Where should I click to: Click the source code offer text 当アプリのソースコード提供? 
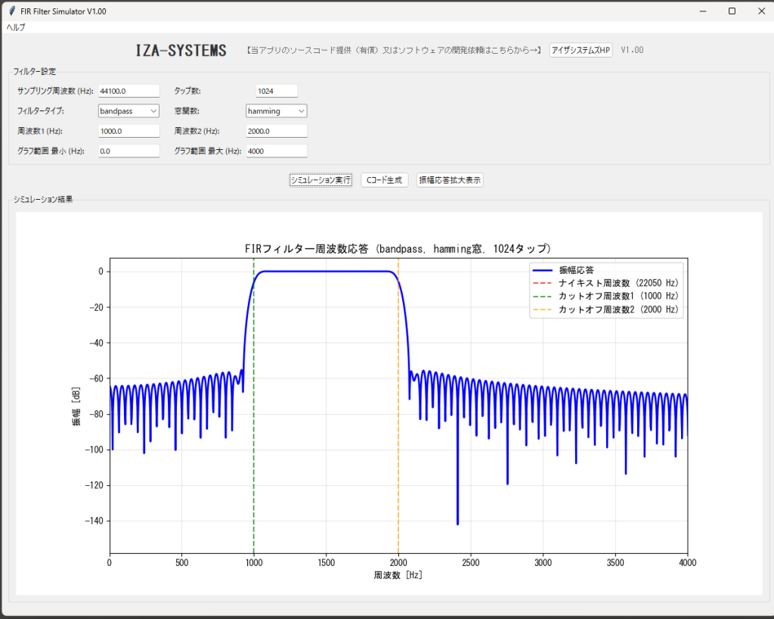coord(394,50)
